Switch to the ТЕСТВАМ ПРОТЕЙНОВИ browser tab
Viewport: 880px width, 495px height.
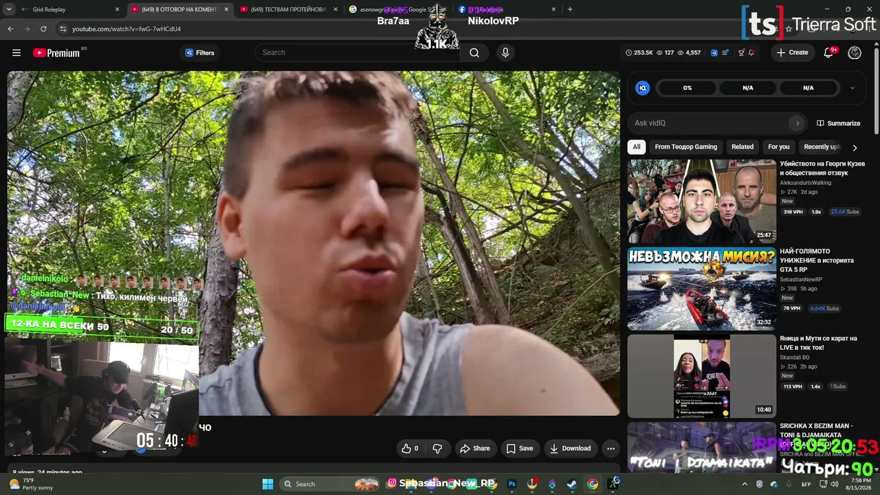pyautogui.click(x=289, y=10)
